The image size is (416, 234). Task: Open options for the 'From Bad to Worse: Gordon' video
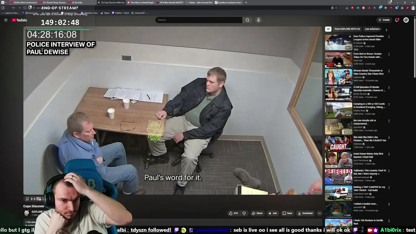[x=389, y=54]
